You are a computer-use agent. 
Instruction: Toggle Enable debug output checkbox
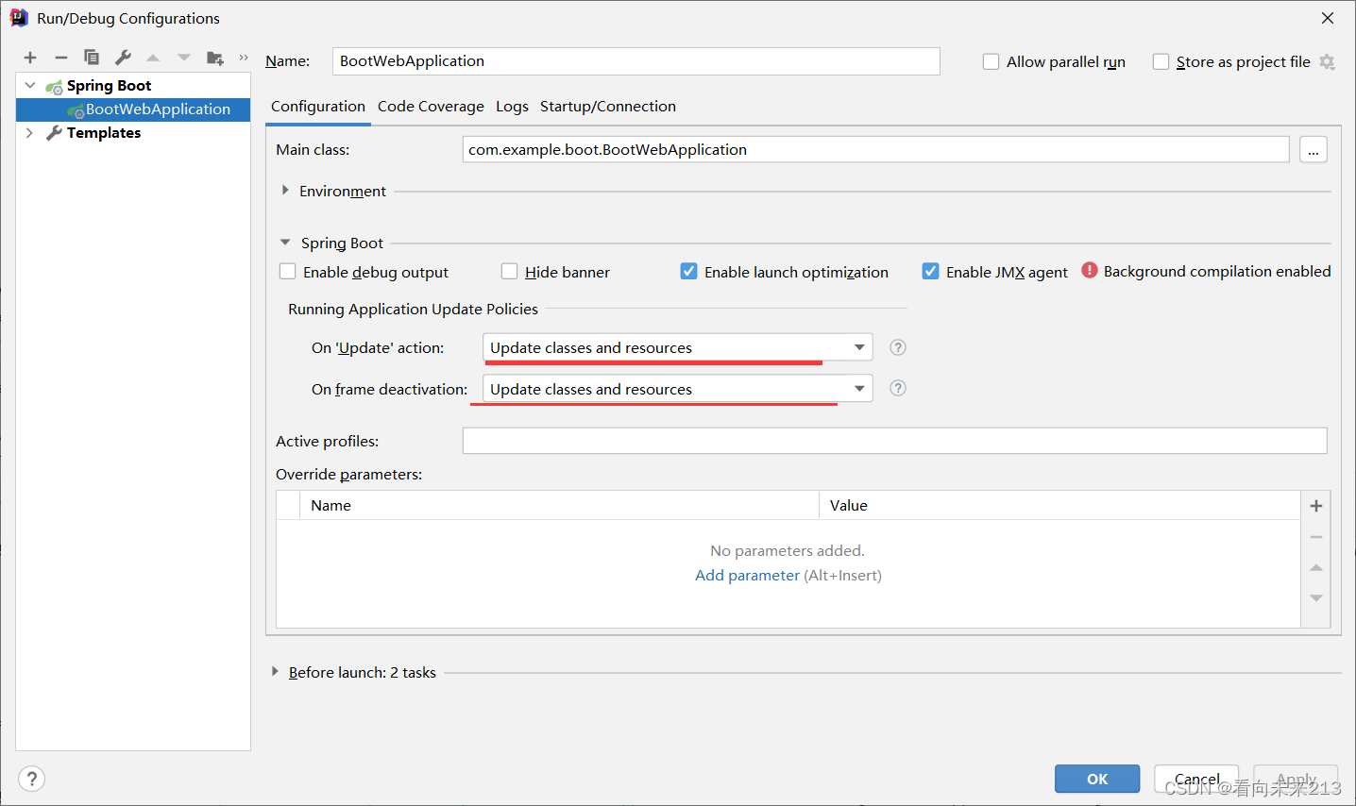tap(288, 272)
